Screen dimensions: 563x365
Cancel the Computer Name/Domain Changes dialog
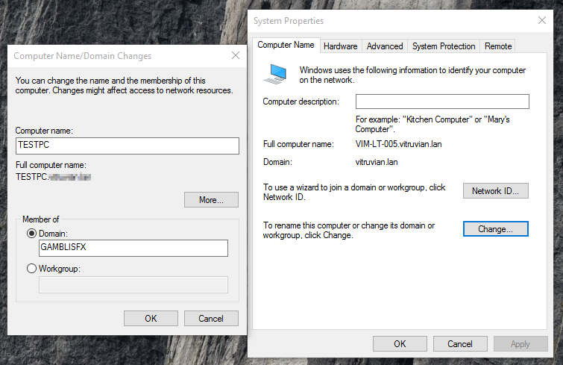211,318
